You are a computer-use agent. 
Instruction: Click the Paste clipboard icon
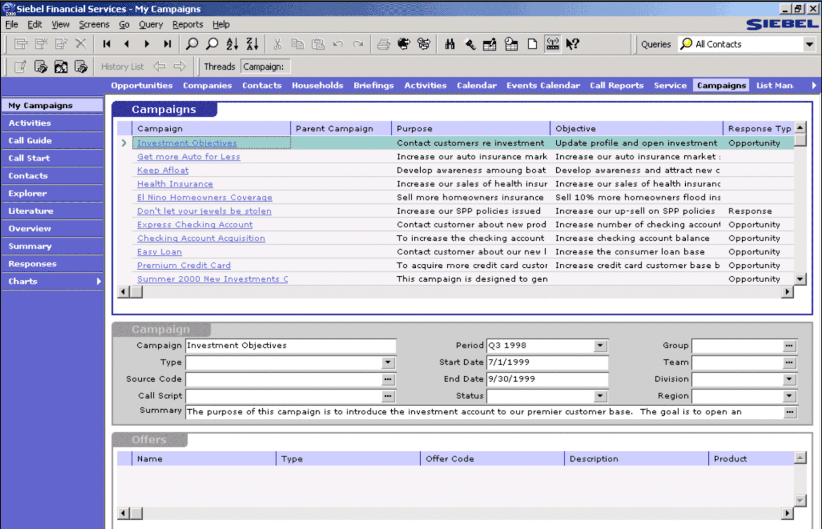pyautogui.click(x=318, y=44)
